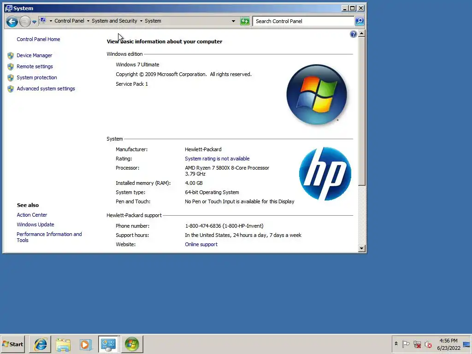472x354 pixels.
Task: Open Device Manager link
Action: click(34, 55)
